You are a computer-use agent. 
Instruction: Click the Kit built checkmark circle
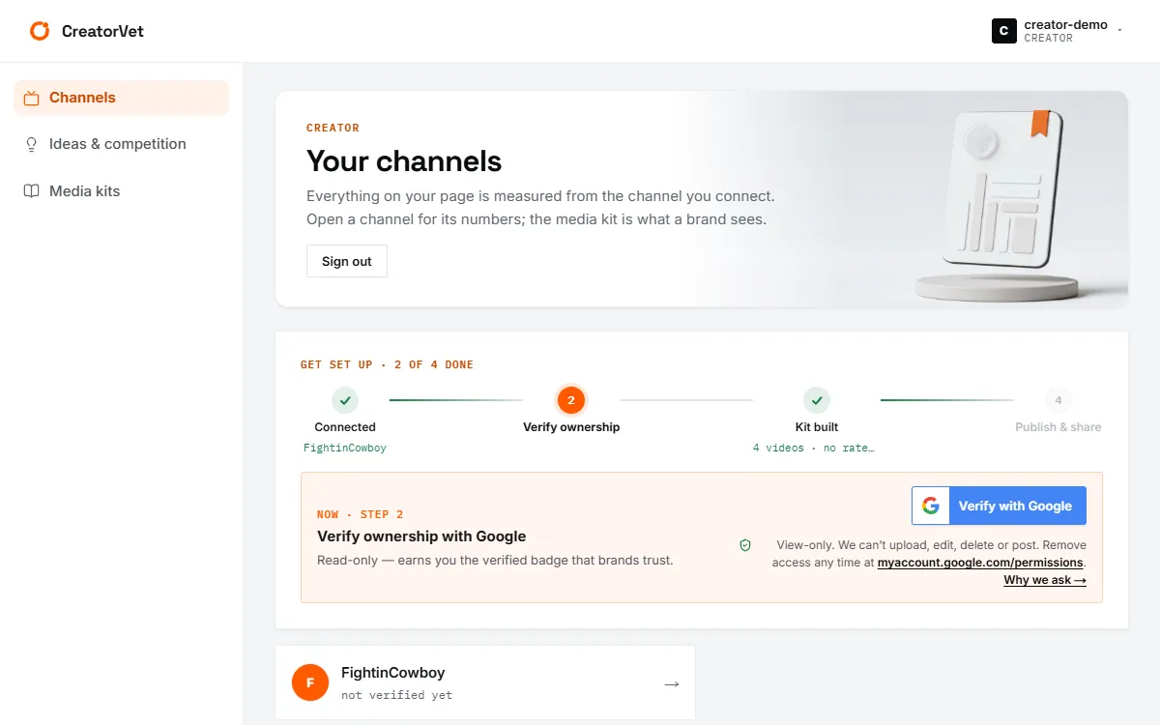[x=817, y=400]
